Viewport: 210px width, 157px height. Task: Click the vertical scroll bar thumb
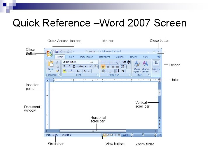(x=159, y=92)
